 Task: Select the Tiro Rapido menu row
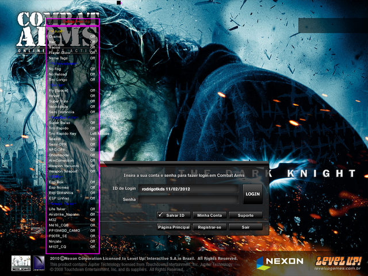coord(72,128)
